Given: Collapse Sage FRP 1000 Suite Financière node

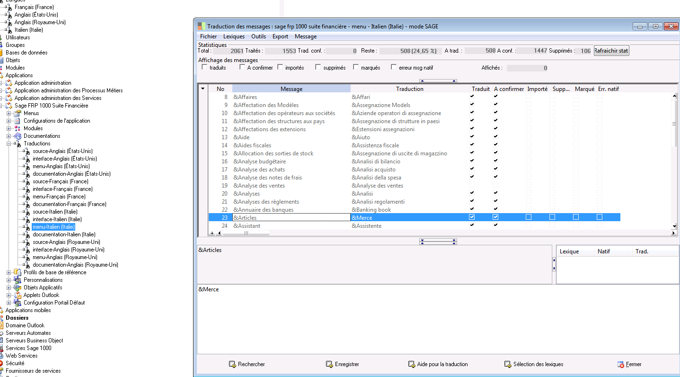Looking at the screenshot, I should 0,106.
